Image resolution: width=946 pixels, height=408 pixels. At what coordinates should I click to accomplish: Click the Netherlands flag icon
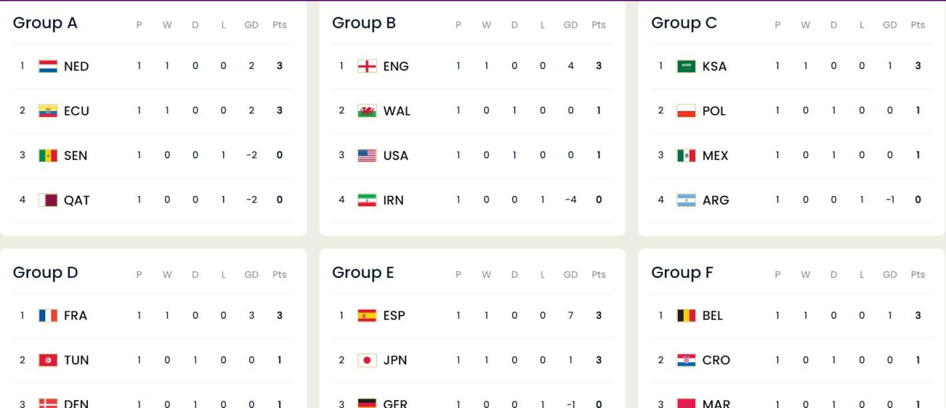[x=48, y=66]
